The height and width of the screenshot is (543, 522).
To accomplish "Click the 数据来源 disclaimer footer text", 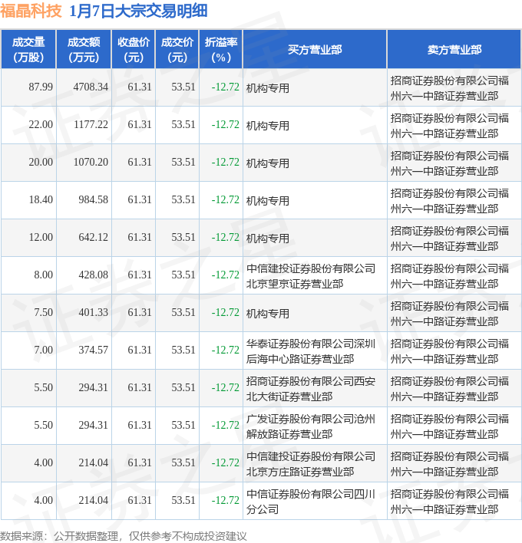I will pos(124,535).
